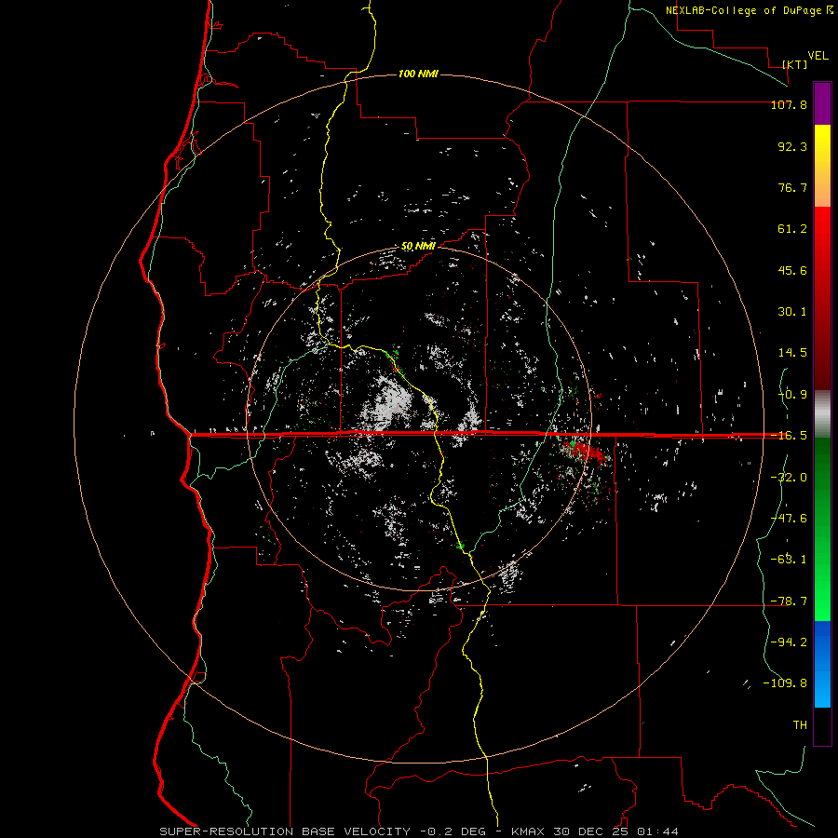Click the 50 NMI range ring label
Screen dimensions: 838x838
pos(418,247)
